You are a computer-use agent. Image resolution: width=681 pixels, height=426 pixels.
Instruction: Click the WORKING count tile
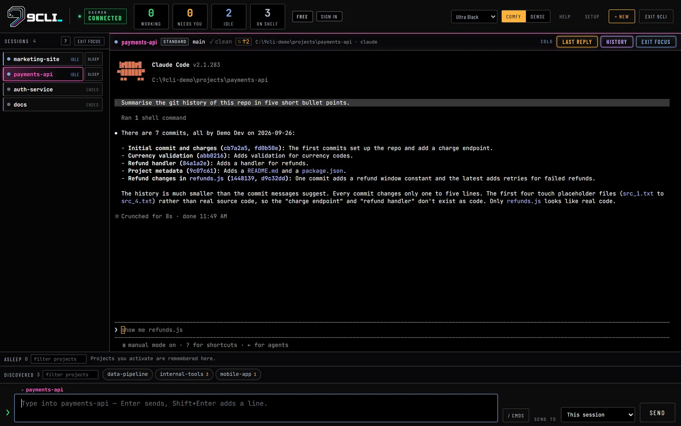click(x=151, y=17)
